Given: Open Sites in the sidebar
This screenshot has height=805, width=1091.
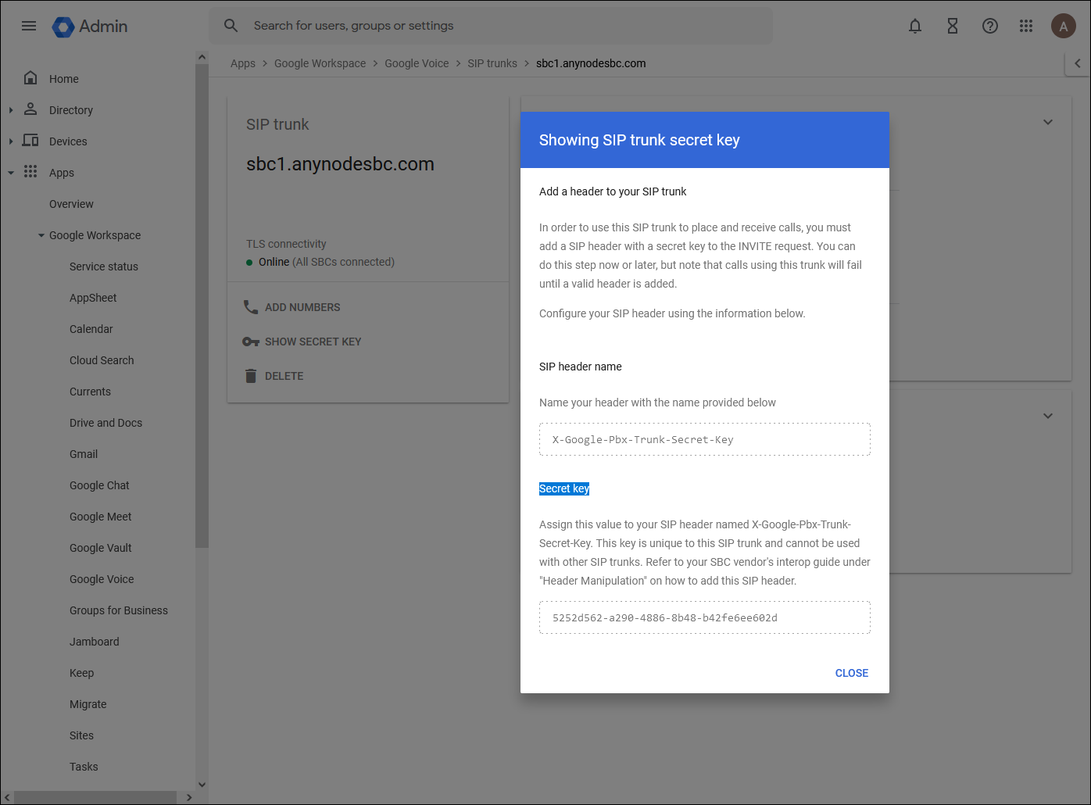Looking at the screenshot, I should tap(81, 735).
